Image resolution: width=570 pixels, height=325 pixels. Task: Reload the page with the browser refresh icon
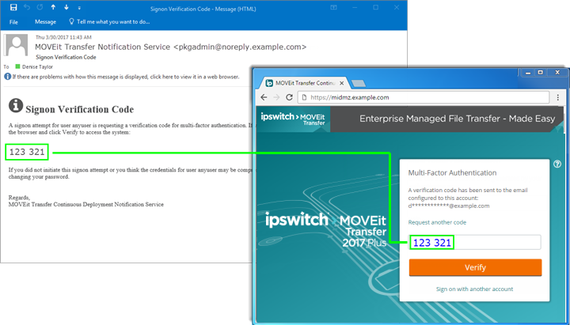point(291,98)
